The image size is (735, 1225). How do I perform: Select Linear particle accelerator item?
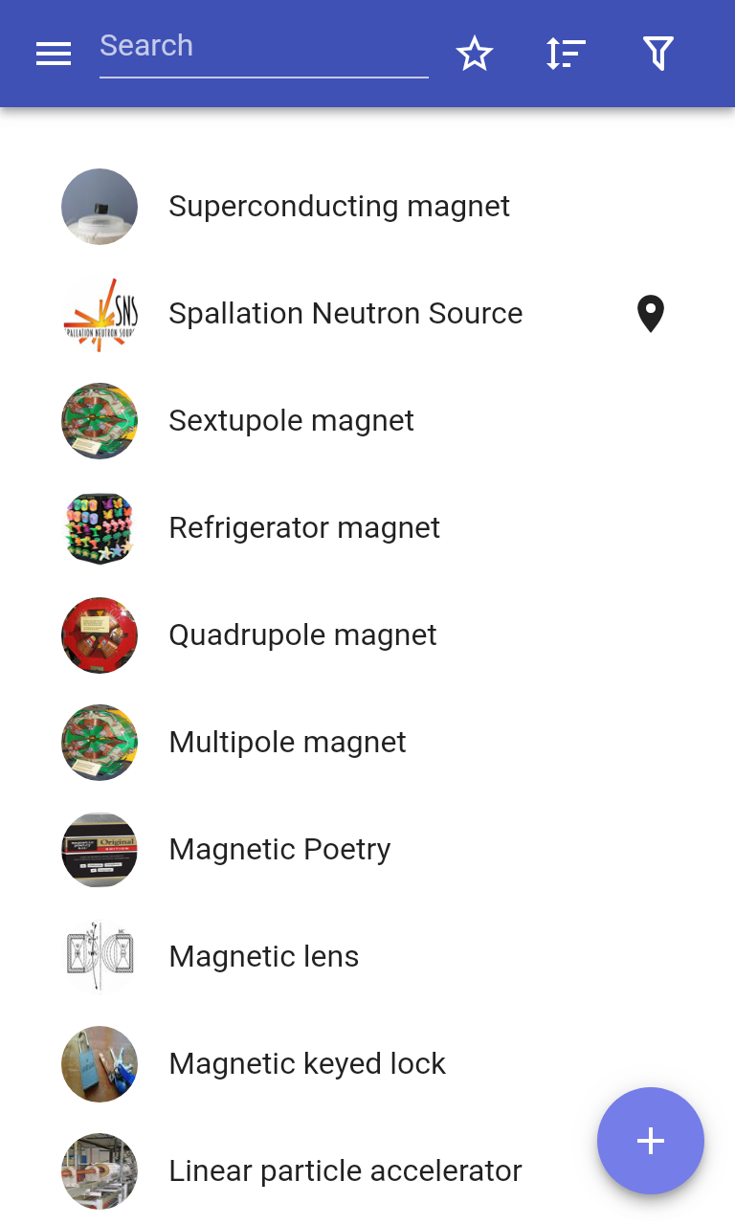coord(367,1171)
